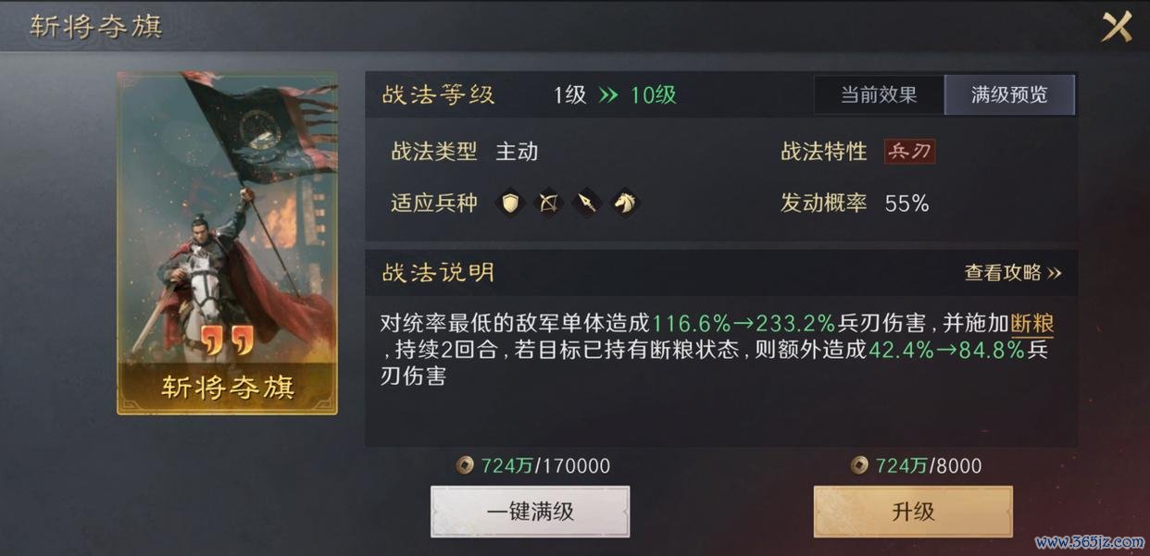This screenshot has width=1150, height=556.
Task: Click the 兵刃 trait tag
Action: (x=909, y=152)
